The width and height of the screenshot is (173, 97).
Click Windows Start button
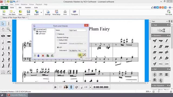2,95
